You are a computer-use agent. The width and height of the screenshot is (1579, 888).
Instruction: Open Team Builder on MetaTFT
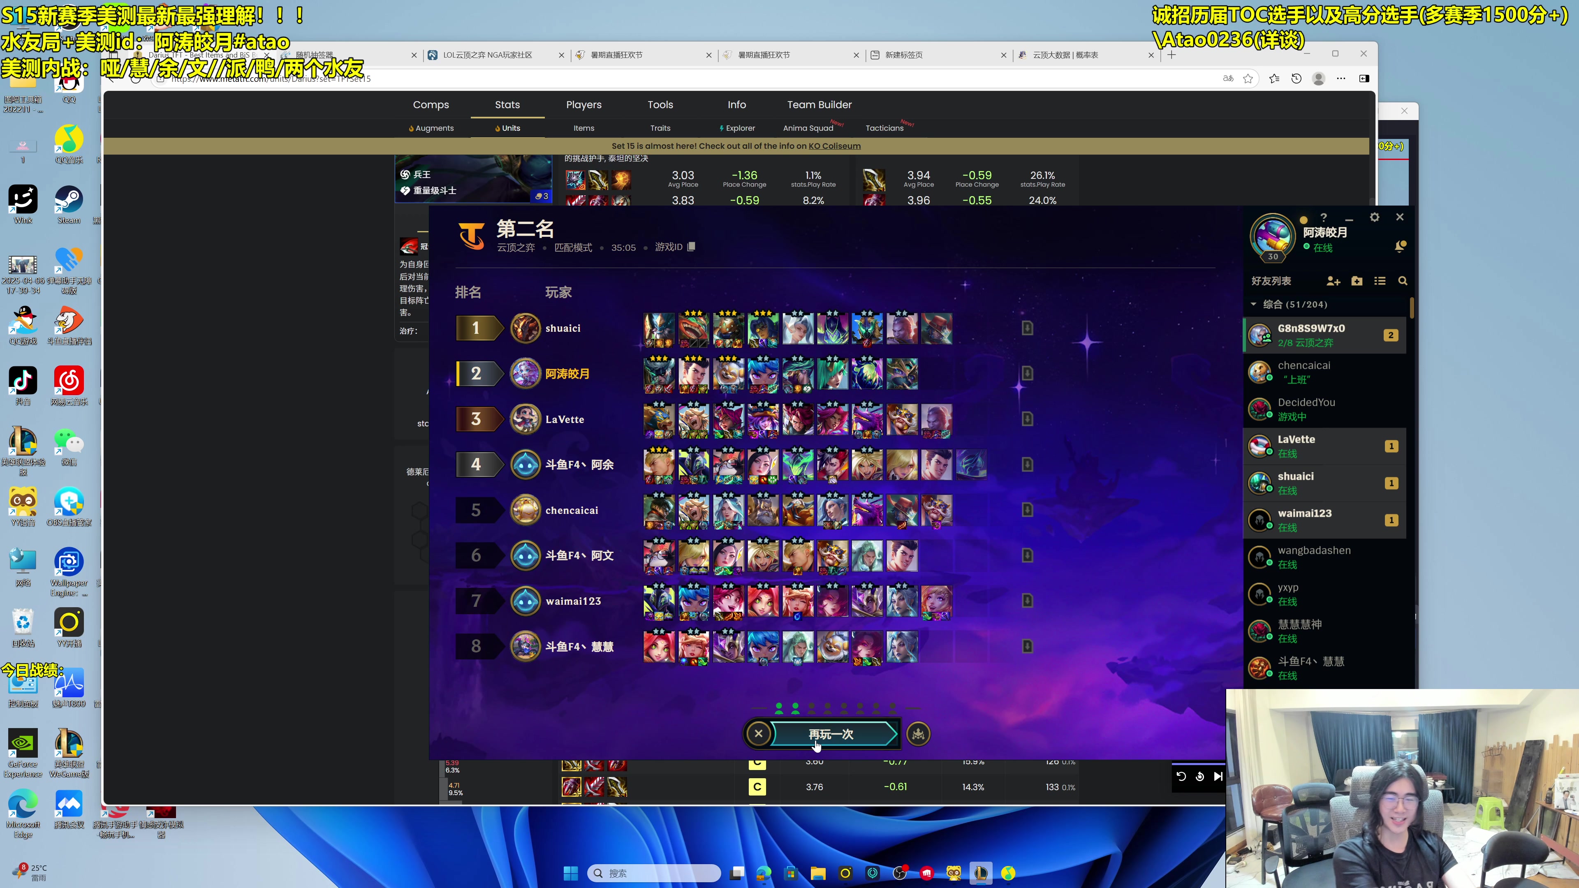tap(820, 105)
